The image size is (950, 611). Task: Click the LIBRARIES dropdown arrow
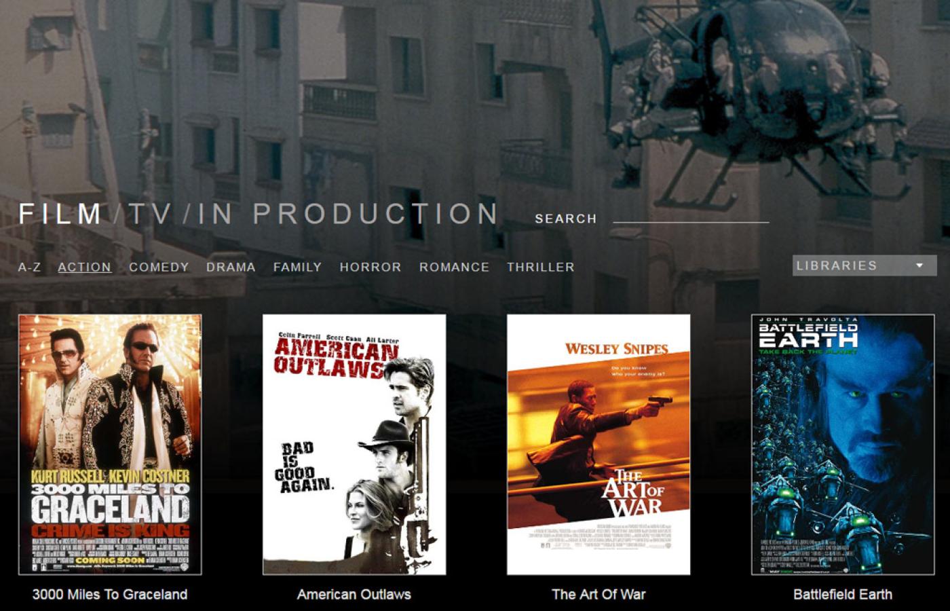(x=920, y=265)
